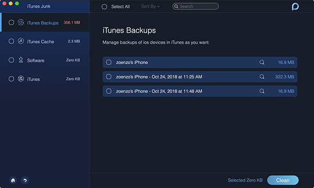Close the window with the red button
Viewport: 314px width, 188px height.
(x=4, y=3)
